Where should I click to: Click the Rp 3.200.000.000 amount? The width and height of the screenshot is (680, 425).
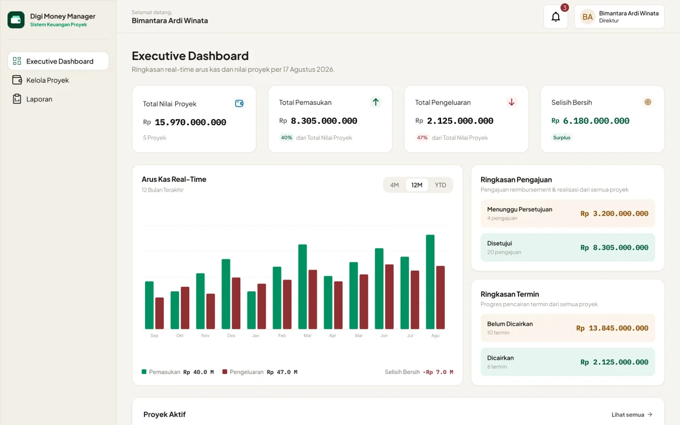click(x=614, y=214)
